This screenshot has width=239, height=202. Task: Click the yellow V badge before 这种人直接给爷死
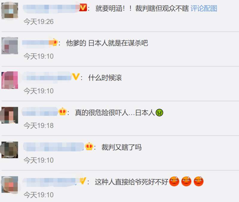(83, 181)
